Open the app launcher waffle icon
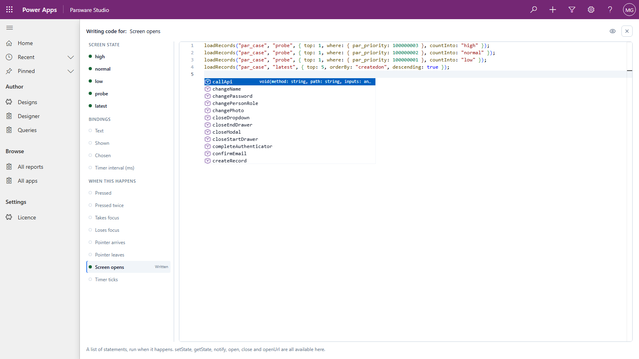639x359 pixels. (10, 10)
